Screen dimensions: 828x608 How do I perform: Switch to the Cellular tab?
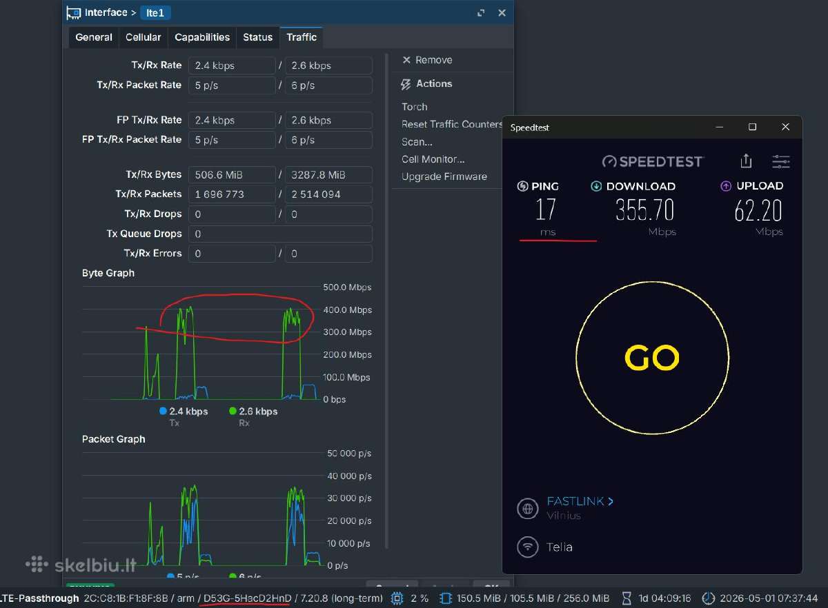(x=144, y=37)
